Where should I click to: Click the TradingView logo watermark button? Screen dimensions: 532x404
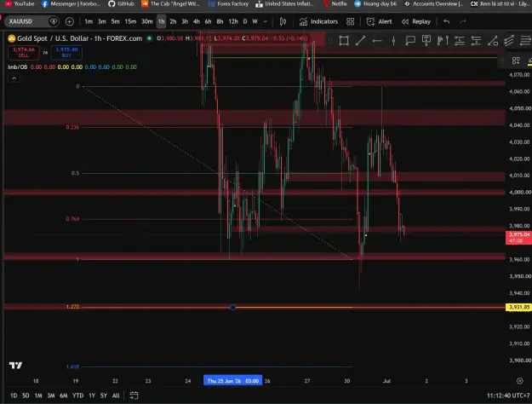pyautogui.click(x=15, y=366)
